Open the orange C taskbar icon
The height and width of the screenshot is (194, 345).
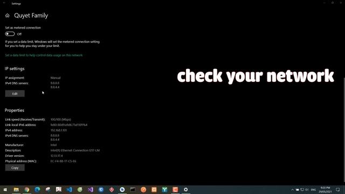pos(175,190)
